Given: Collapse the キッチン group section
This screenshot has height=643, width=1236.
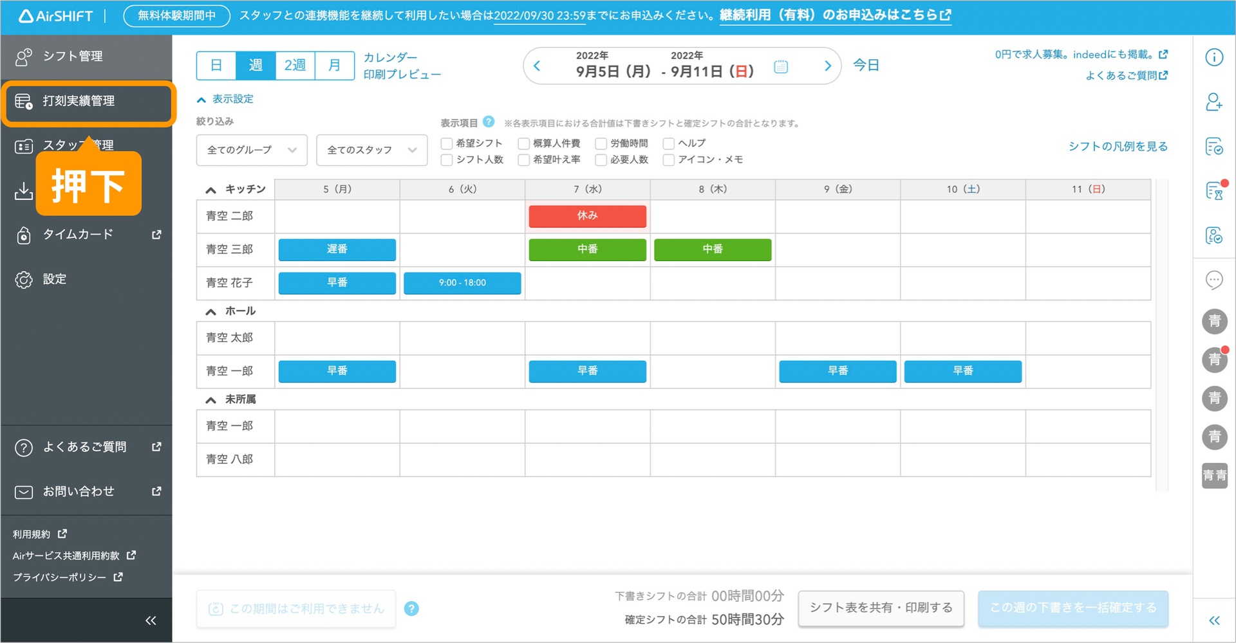Looking at the screenshot, I should click(x=211, y=190).
